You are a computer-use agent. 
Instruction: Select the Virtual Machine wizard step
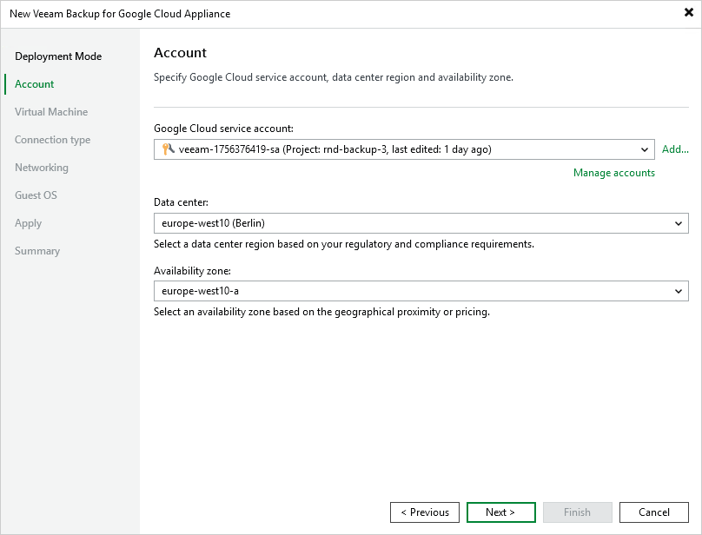[x=51, y=112]
